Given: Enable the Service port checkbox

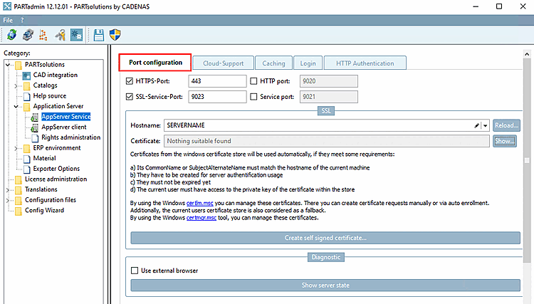Looking at the screenshot, I should [x=253, y=97].
